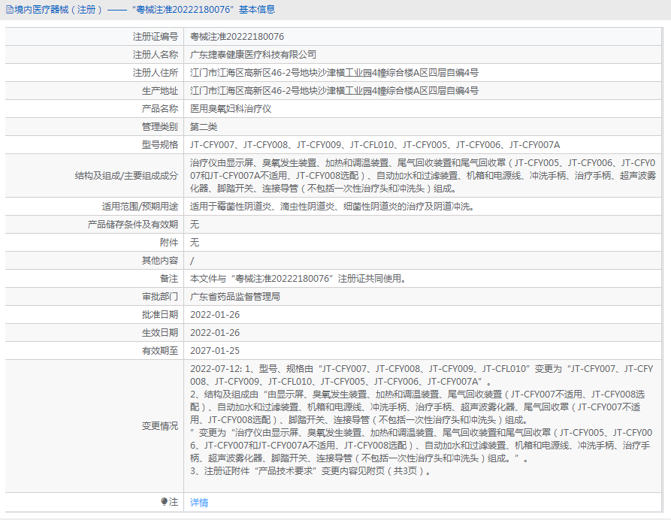Select approval department 广东省药品监督管理局
This screenshot has height=520, width=671.
(x=235, y=296)
